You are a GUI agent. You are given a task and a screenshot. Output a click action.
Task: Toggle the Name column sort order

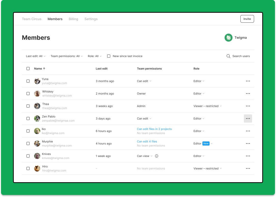pyautogui.click(x=39, y=69)
